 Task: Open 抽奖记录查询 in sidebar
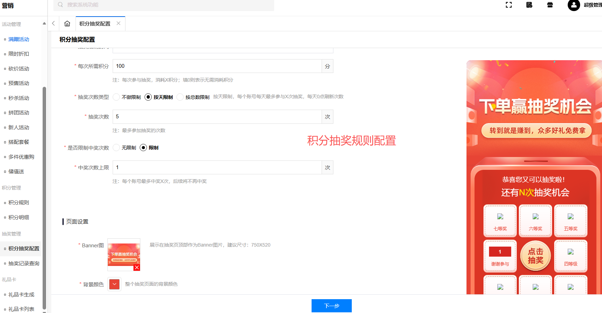coord(24,264)
